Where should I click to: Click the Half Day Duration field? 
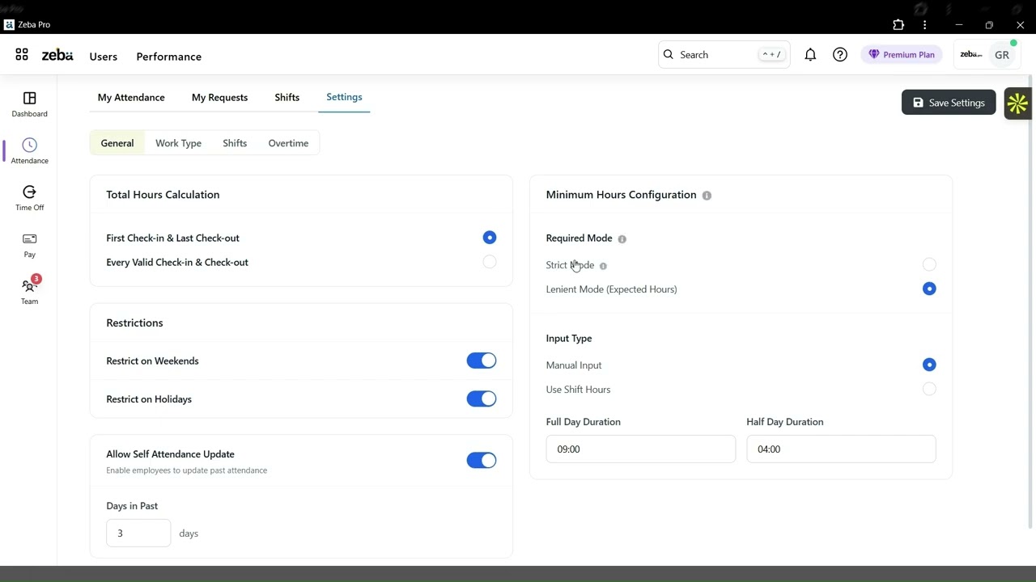pos(841,449)
